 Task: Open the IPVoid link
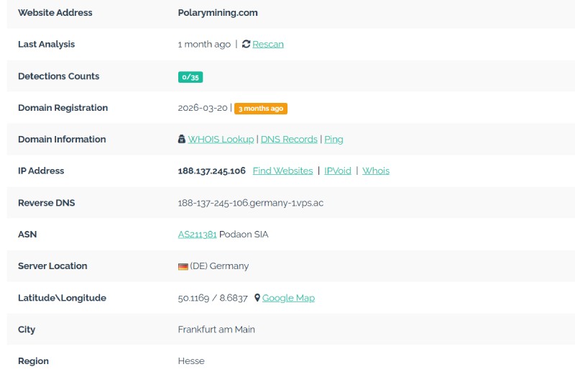click(x=338, y=171)
